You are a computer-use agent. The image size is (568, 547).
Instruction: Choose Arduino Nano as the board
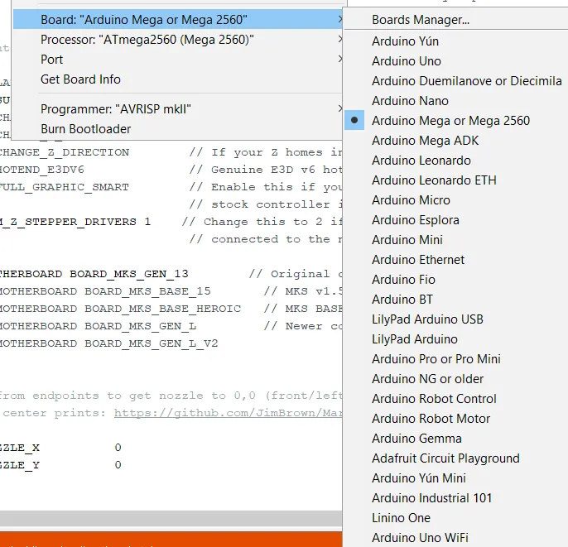(410, 101)
